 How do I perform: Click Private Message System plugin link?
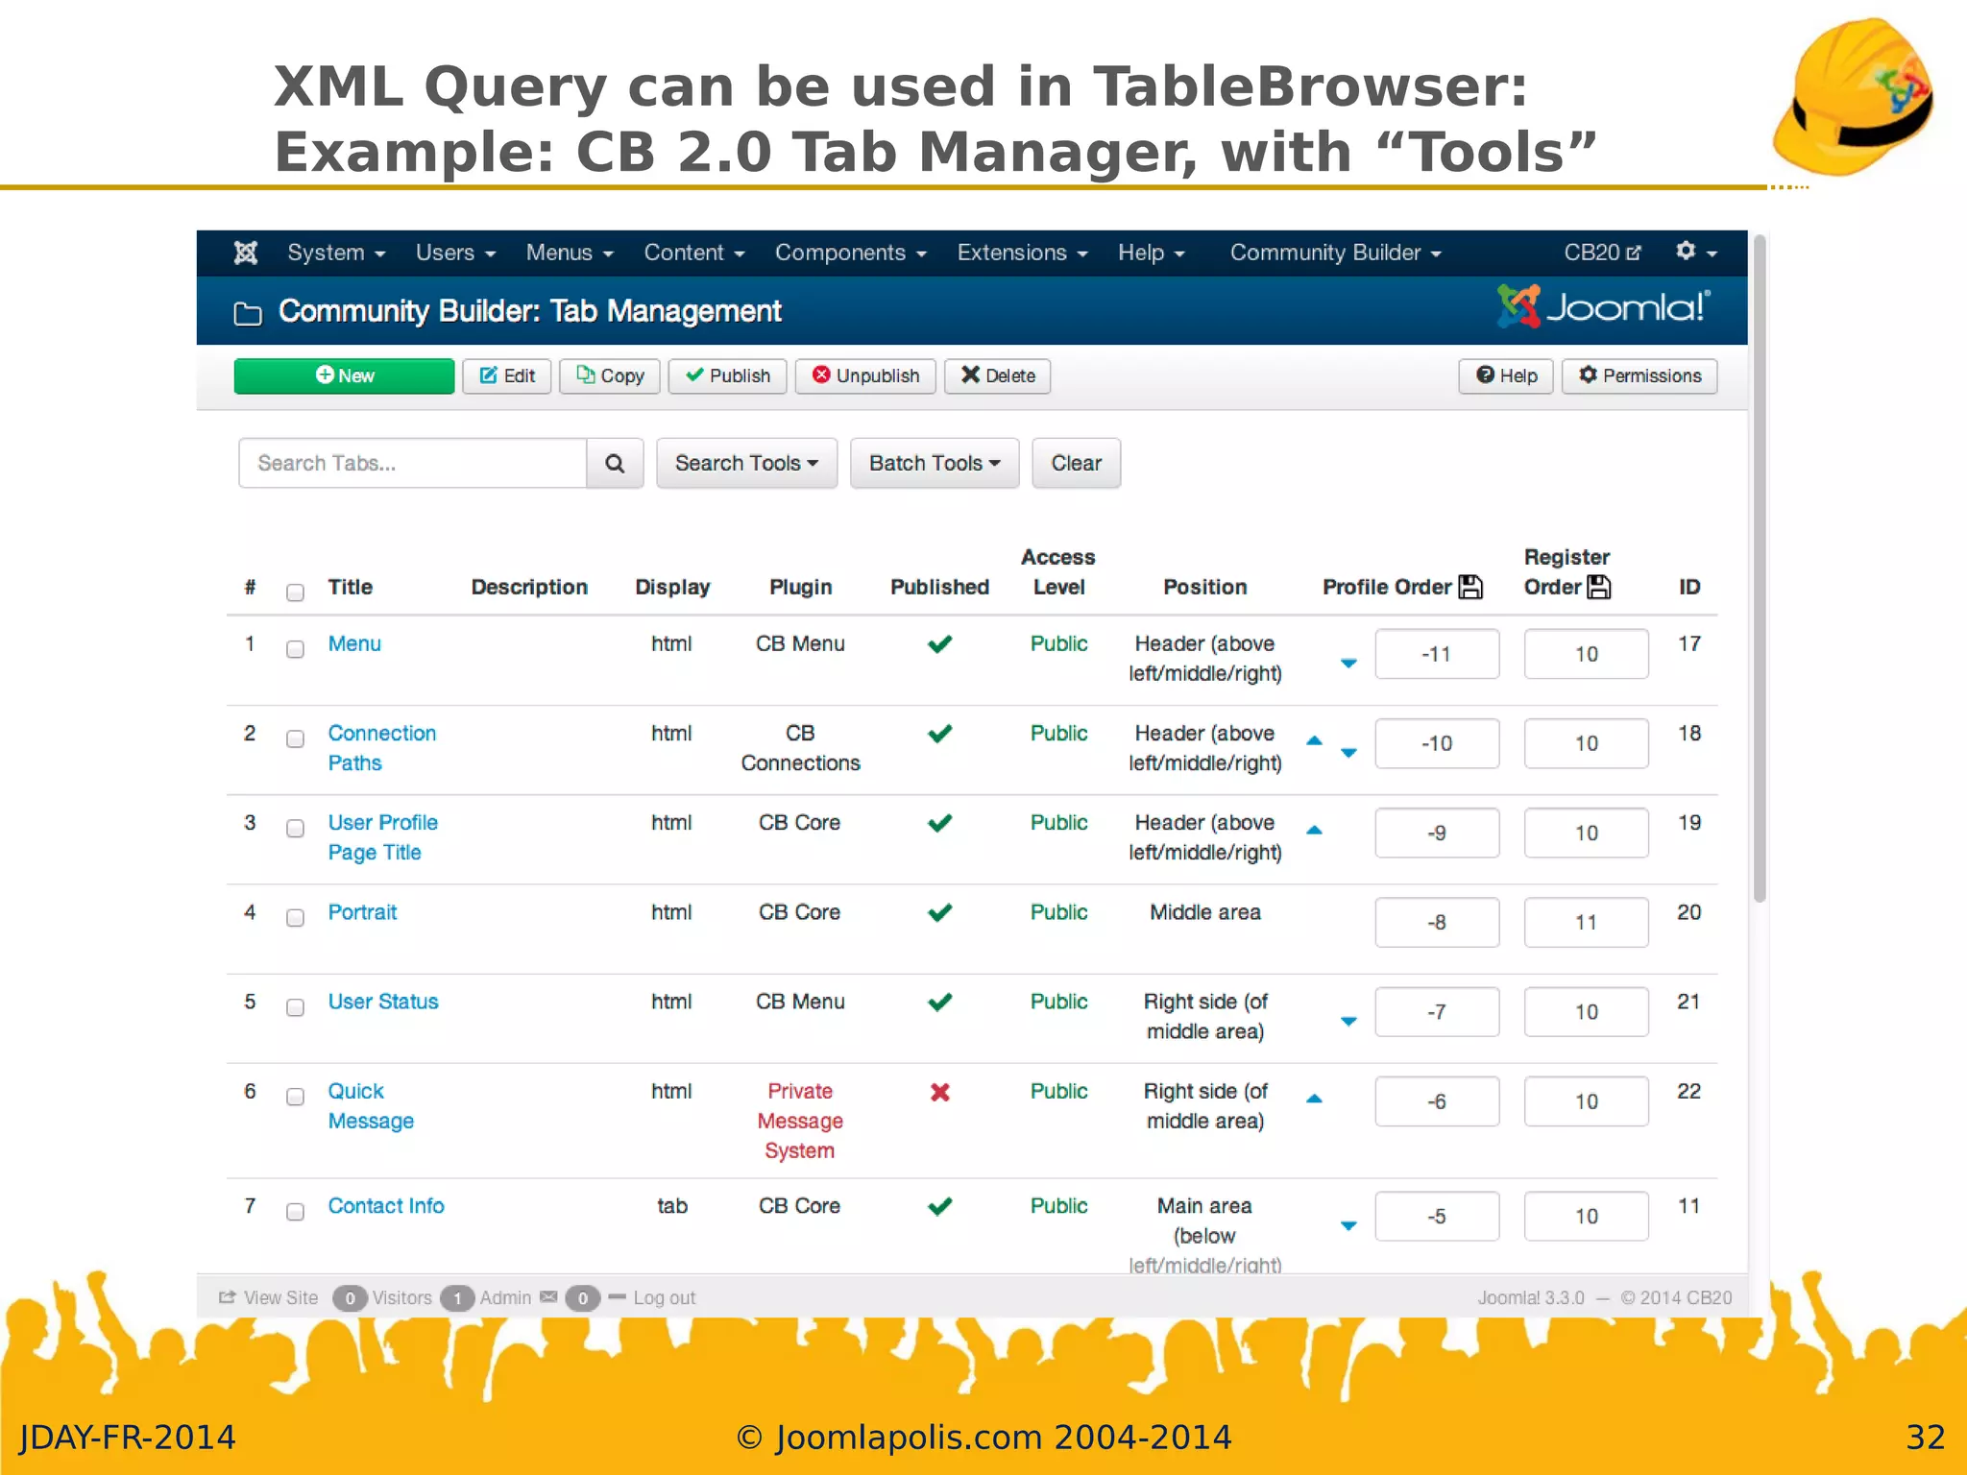coord(800,1121)
